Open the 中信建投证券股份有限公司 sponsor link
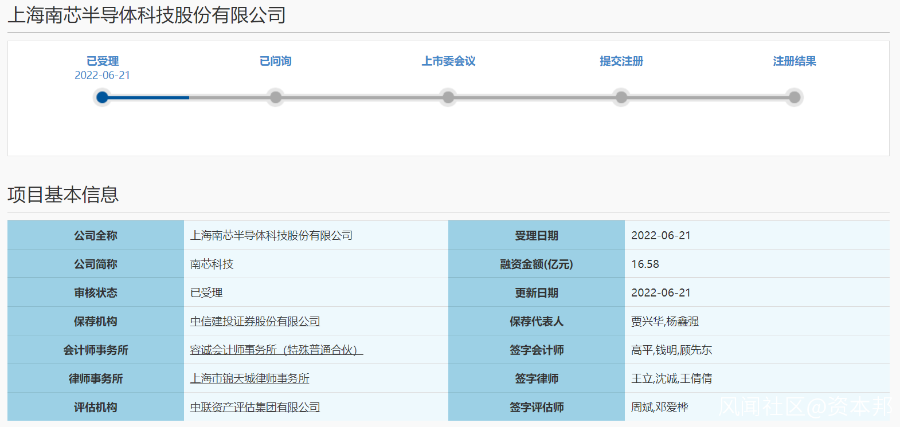This screenshot has height=427, width=900. tap(255, 322)
